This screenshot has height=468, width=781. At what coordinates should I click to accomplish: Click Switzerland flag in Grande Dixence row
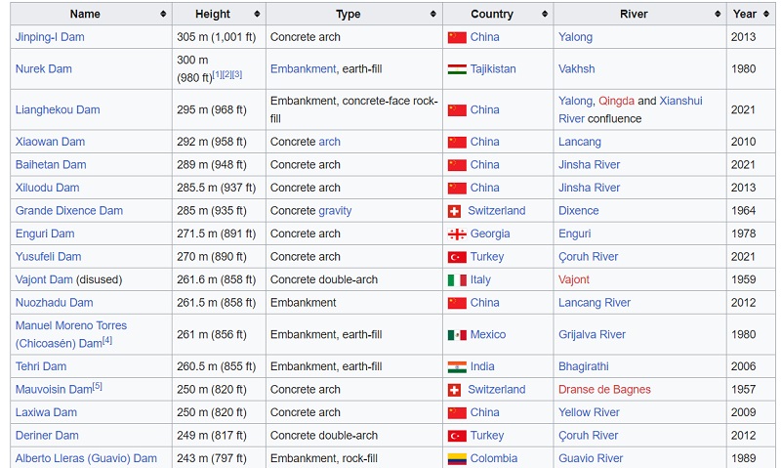point(454,211)
